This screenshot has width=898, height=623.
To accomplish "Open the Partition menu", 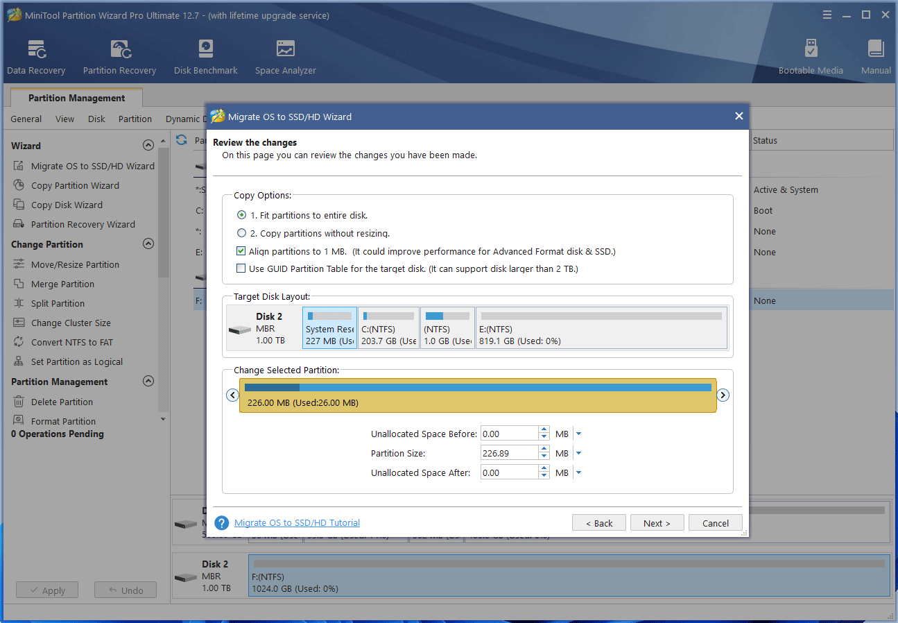I will pos(135,119).
